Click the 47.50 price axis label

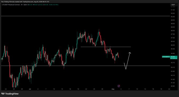(x=173, y=34)
